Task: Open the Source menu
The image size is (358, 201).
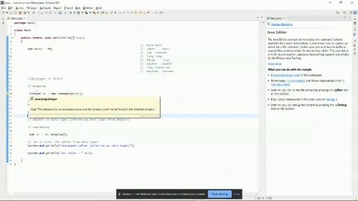Action: pos(20,8)
